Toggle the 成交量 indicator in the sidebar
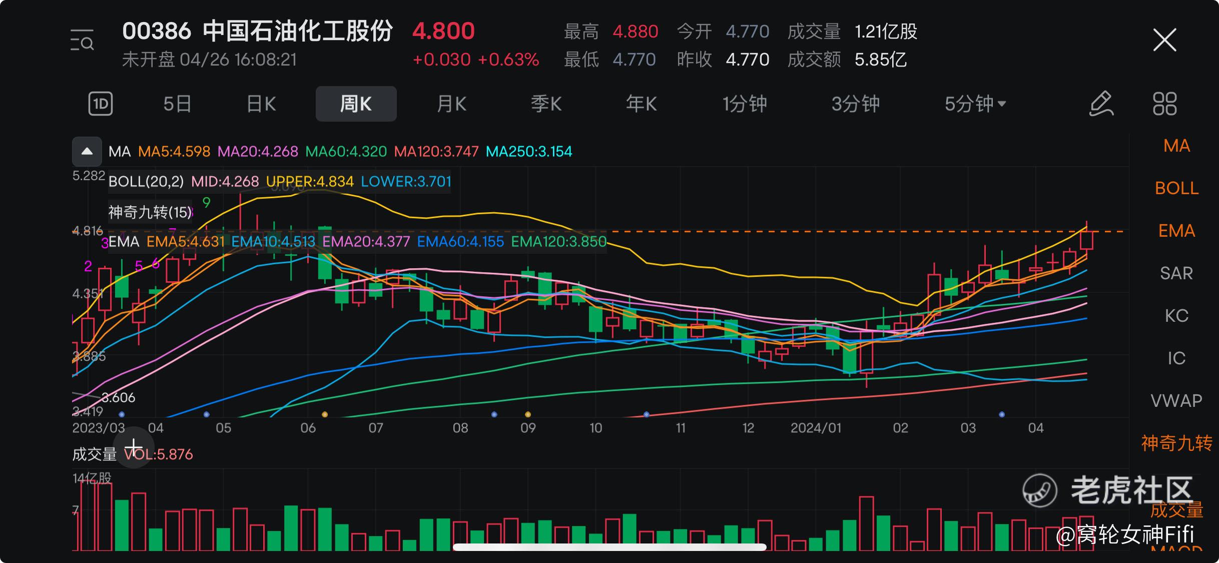1219x563 pixels. coord(1176,510)
